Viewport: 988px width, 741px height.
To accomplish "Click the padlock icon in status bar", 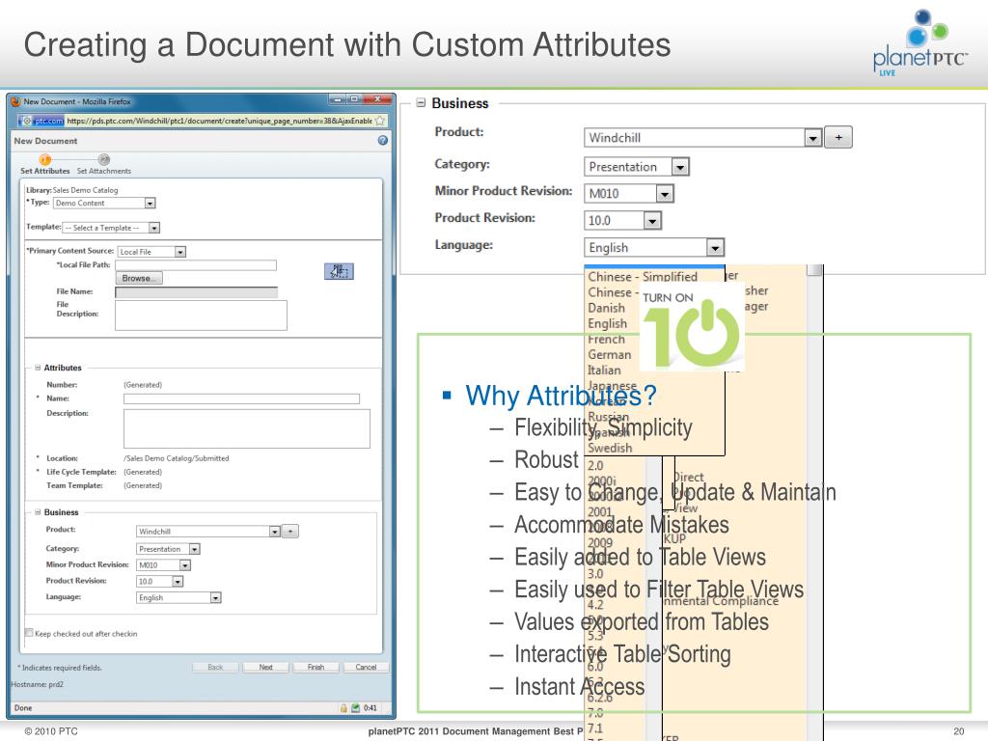I will coord(344,707).
